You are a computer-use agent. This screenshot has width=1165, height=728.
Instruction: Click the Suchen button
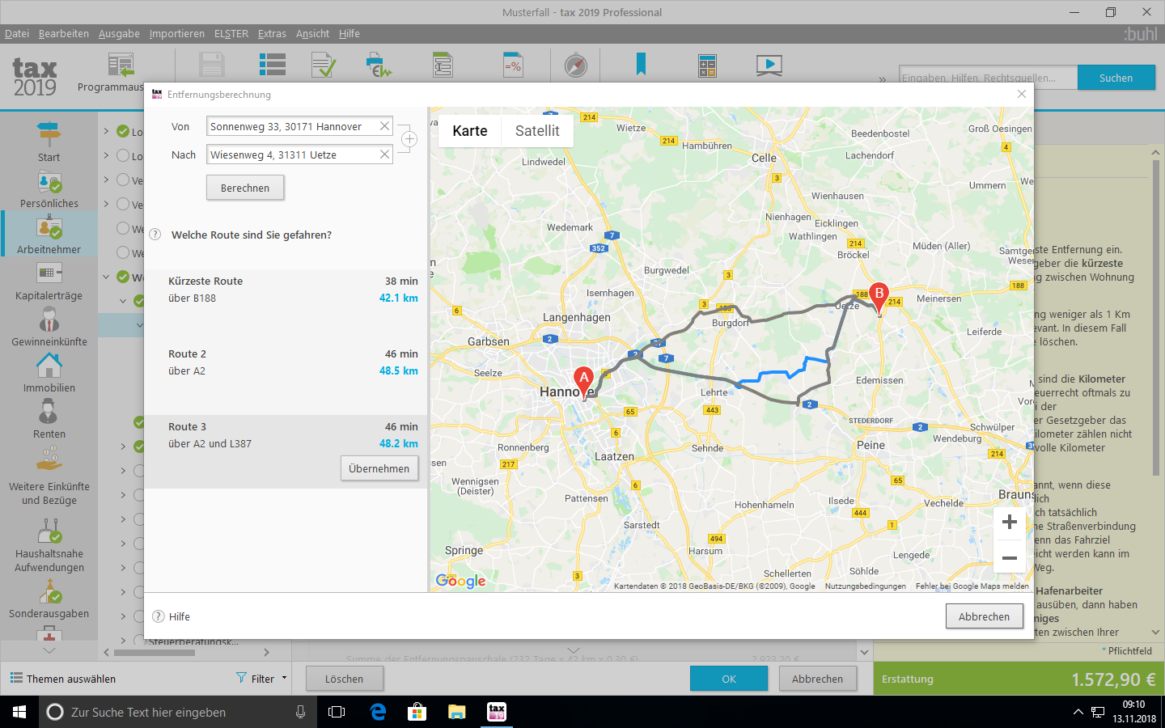[1116, 78]
